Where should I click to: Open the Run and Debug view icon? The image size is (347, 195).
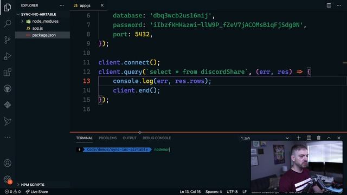click(x=7, y=56)
